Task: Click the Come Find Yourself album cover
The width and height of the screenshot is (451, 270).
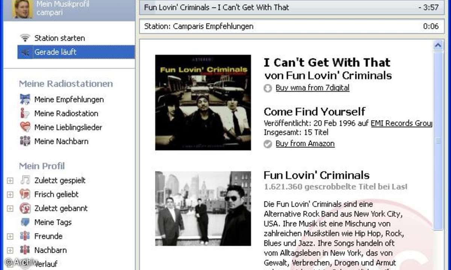Action: (x=203, y=102)
